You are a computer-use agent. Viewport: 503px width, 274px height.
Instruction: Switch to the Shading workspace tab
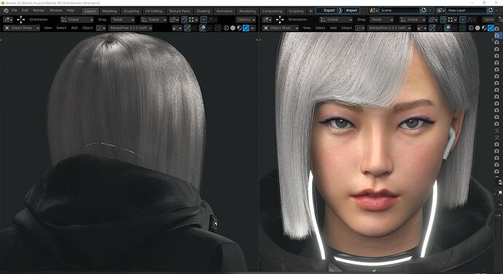coord(203,11)
